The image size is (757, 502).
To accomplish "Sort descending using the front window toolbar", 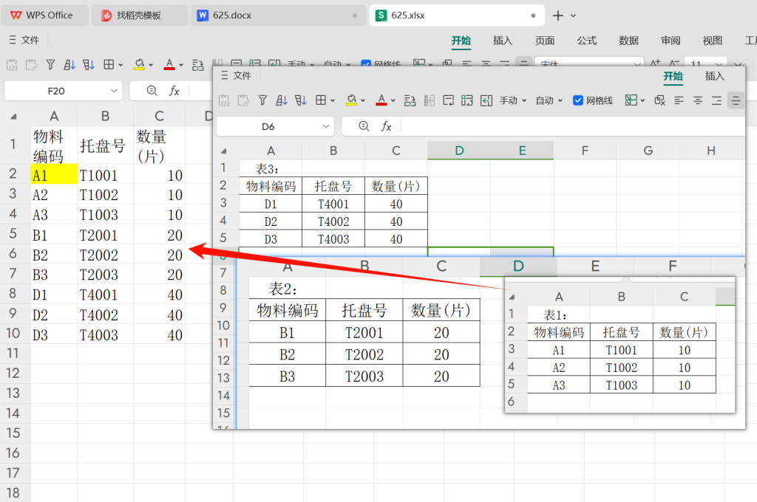I will click(x=301, y=100).
